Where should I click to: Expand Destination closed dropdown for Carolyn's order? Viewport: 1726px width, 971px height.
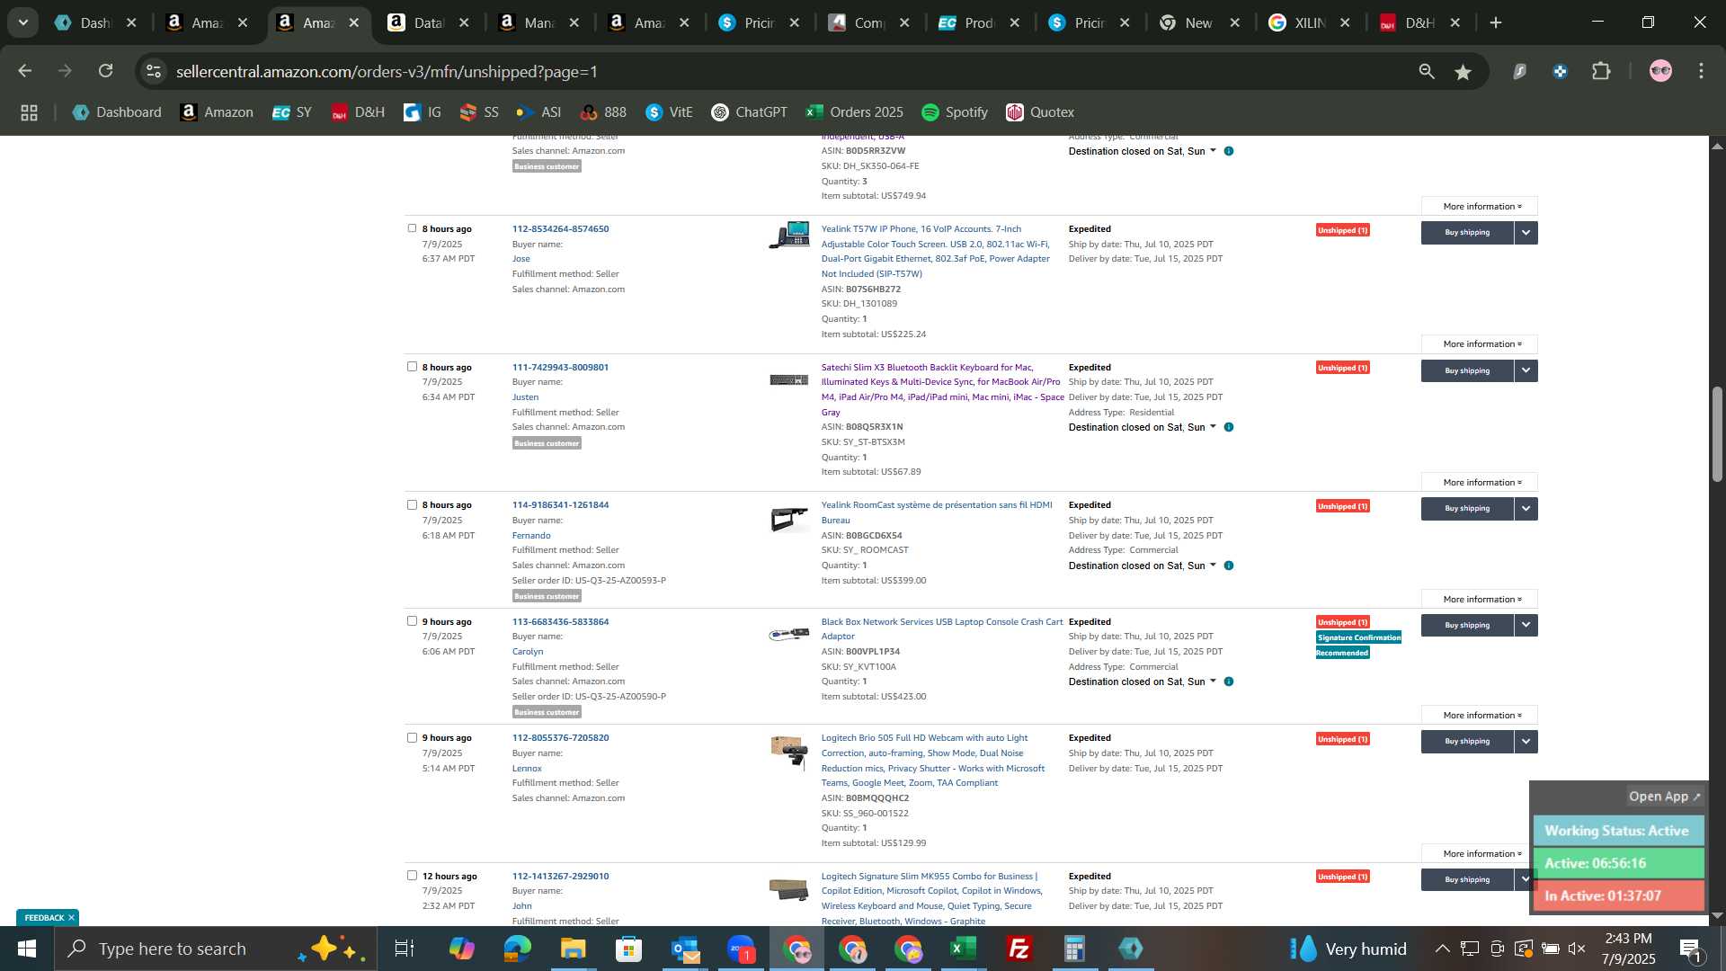pos(1213,681)
